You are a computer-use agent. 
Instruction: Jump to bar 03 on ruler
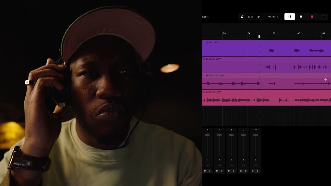[x=224, y=33]
